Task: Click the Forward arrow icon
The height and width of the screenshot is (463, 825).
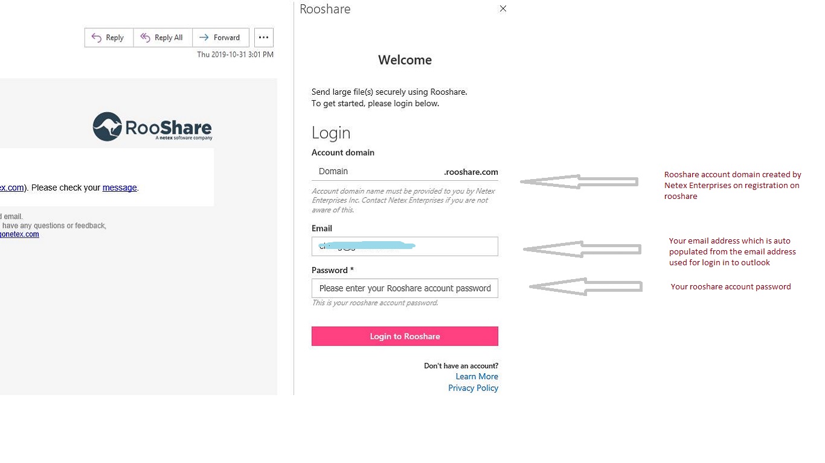Action: [x=204, y=37]
